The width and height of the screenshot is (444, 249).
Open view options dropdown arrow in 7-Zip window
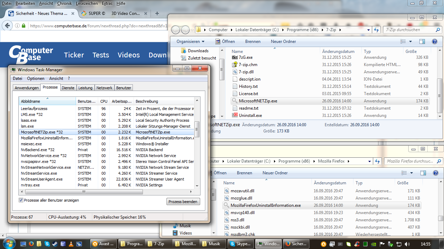click(411, 41)
